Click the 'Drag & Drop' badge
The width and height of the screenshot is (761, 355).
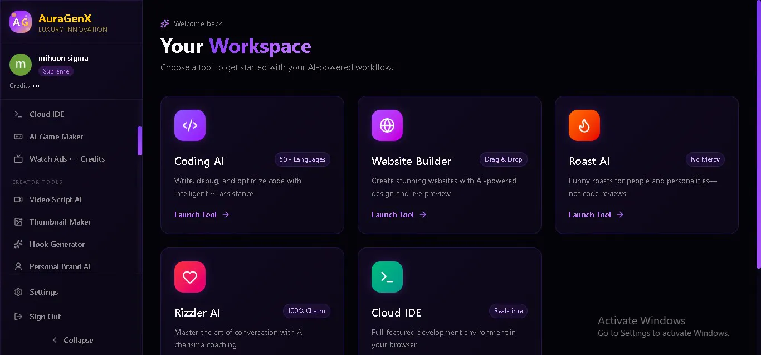pyautogui.click(x=504, y=159)
